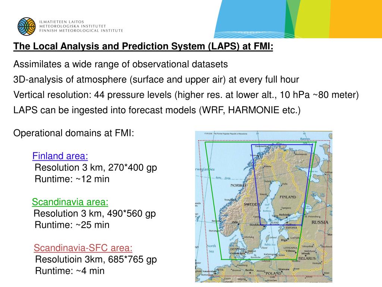This screenshot has height=287, width=382.
Task: Click the "3D-analysis of atmosphere" line
Action: pos(156,80)
